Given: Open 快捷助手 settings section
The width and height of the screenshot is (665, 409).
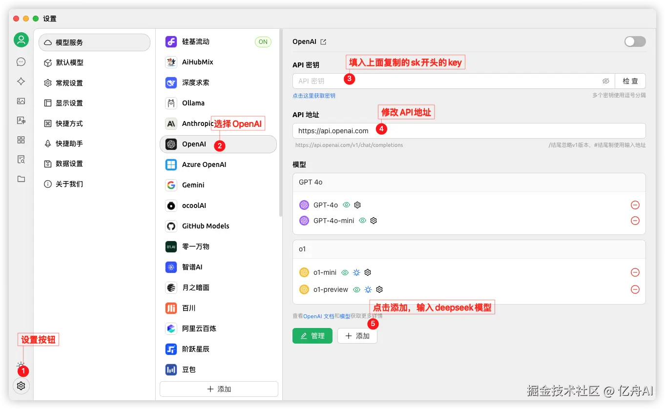Looking at the screenshot, I should tap(95, 143).
